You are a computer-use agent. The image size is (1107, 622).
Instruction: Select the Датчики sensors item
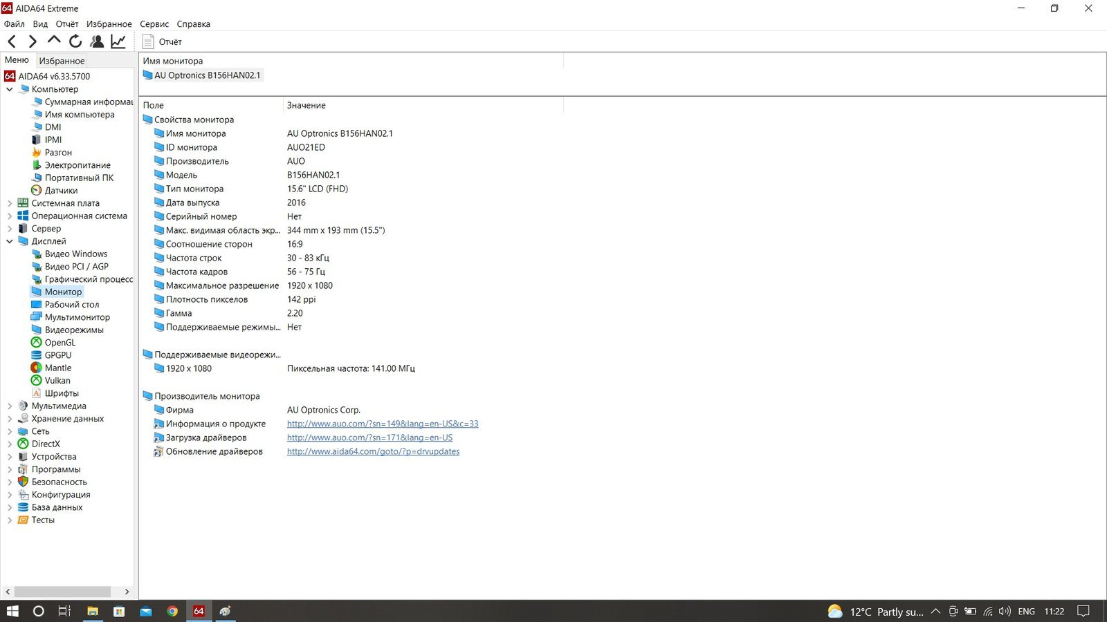pyautogui.click(x=61, y=191)
